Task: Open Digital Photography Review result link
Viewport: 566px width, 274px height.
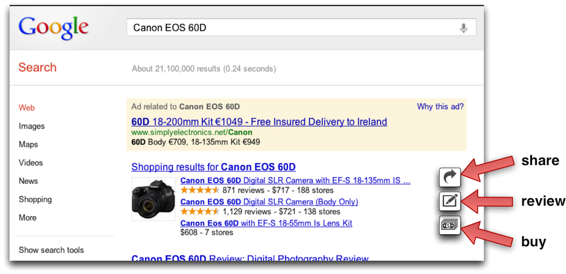Action: (x=250, y=258)
